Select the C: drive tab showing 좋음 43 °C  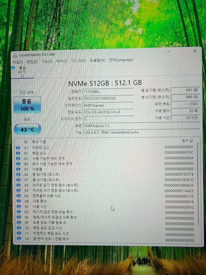[x=23, y=72]
